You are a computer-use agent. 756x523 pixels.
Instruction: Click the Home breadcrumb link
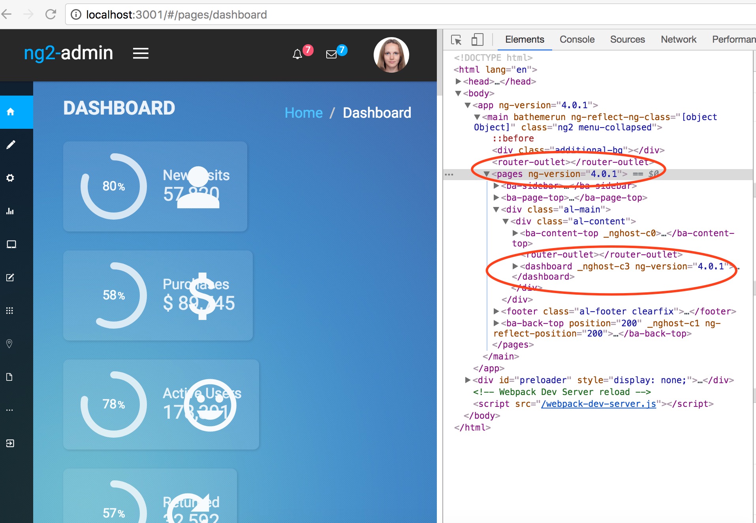click(x=303, y=113)
